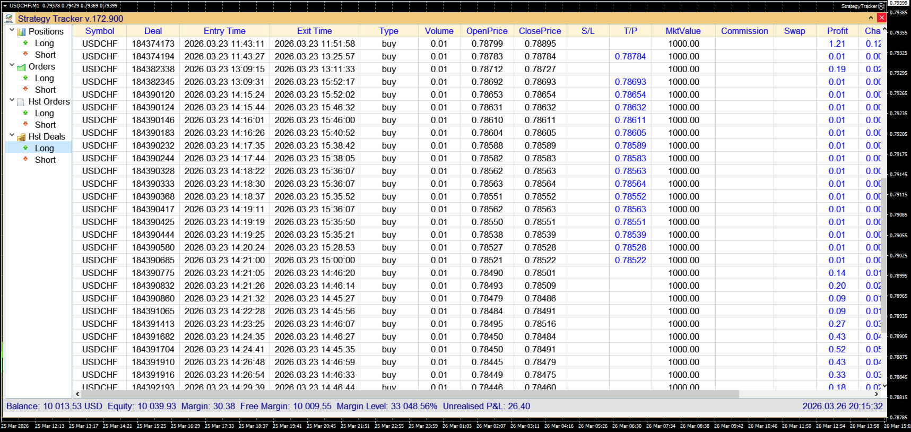Screen dimensions: 911x432
Task: Click the Profit column header
Action: click(x=837, y=31)
